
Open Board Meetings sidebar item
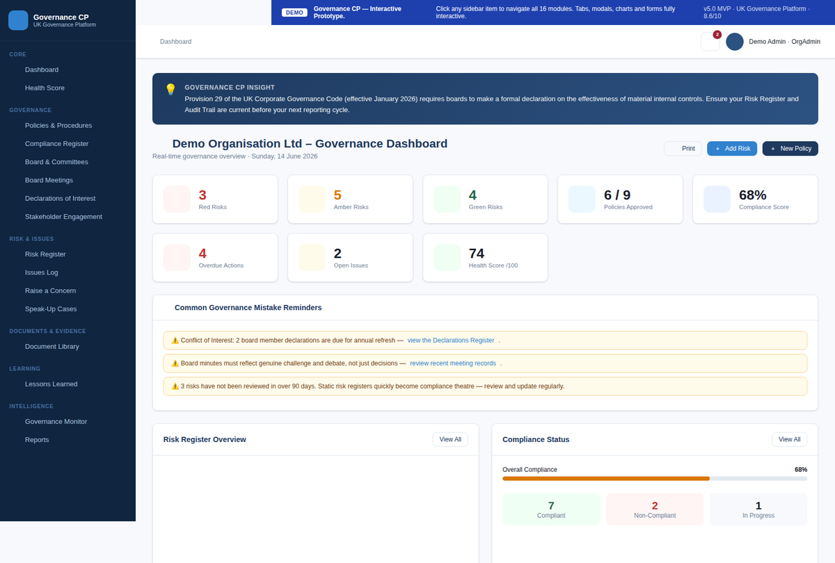(67, 180)
